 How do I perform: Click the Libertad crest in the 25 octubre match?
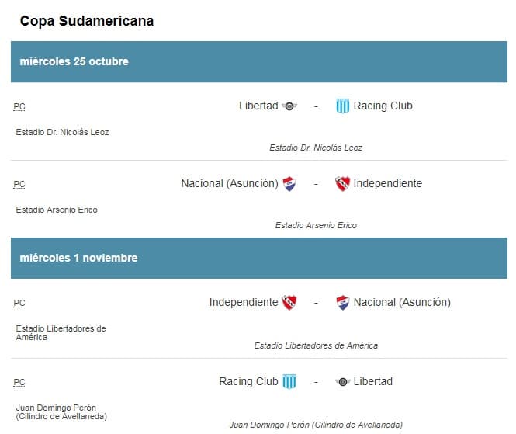point(289,106)
